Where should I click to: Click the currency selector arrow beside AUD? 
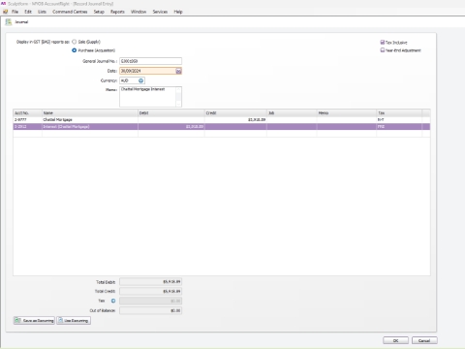[140, 80]
